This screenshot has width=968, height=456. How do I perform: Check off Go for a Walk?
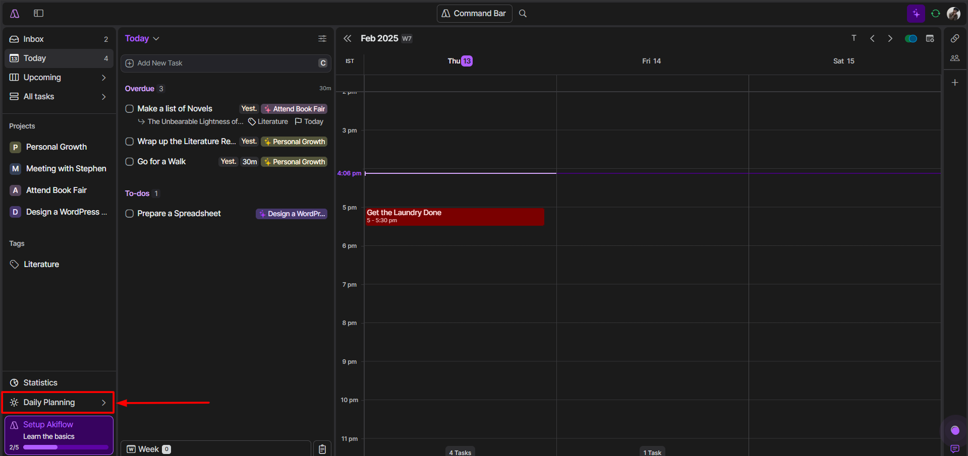130,162
